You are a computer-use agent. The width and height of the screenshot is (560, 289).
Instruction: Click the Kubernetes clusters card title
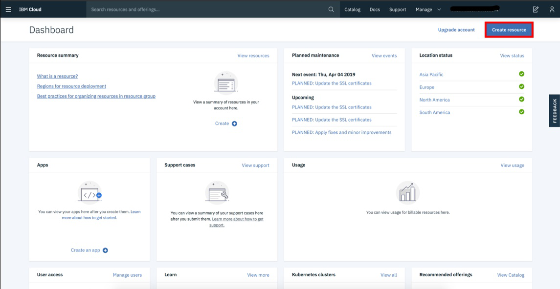click(314, 275)
